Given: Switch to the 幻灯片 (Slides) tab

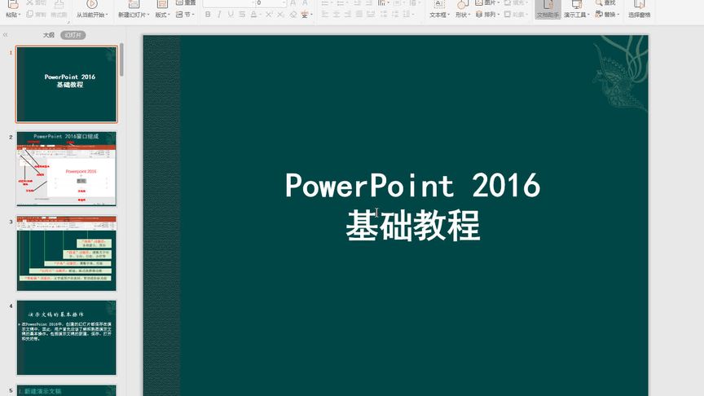Looking at the screenshot, I should [x=73, y=35].
